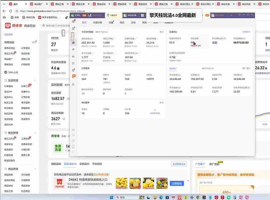Click the 发货管理 section grid icon

(6, 80)
